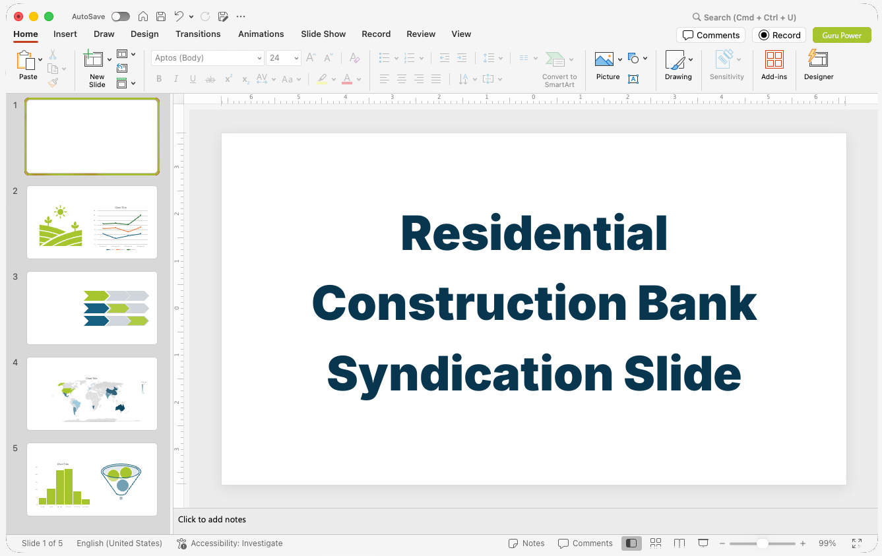Open the Add-ins button

click(774, 66)
